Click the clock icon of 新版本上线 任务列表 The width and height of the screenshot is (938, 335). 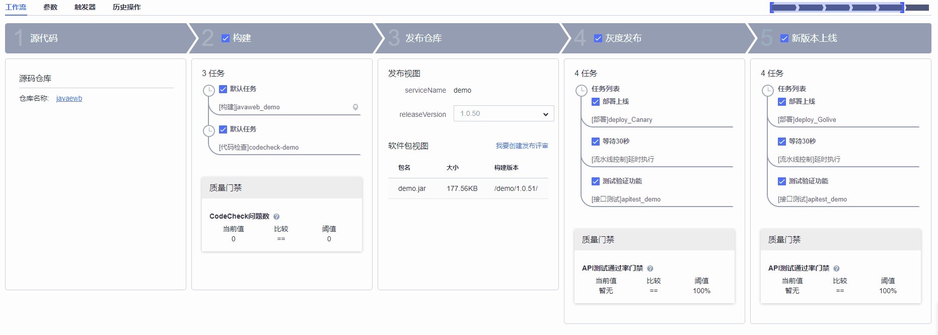(x=767, y=91)
